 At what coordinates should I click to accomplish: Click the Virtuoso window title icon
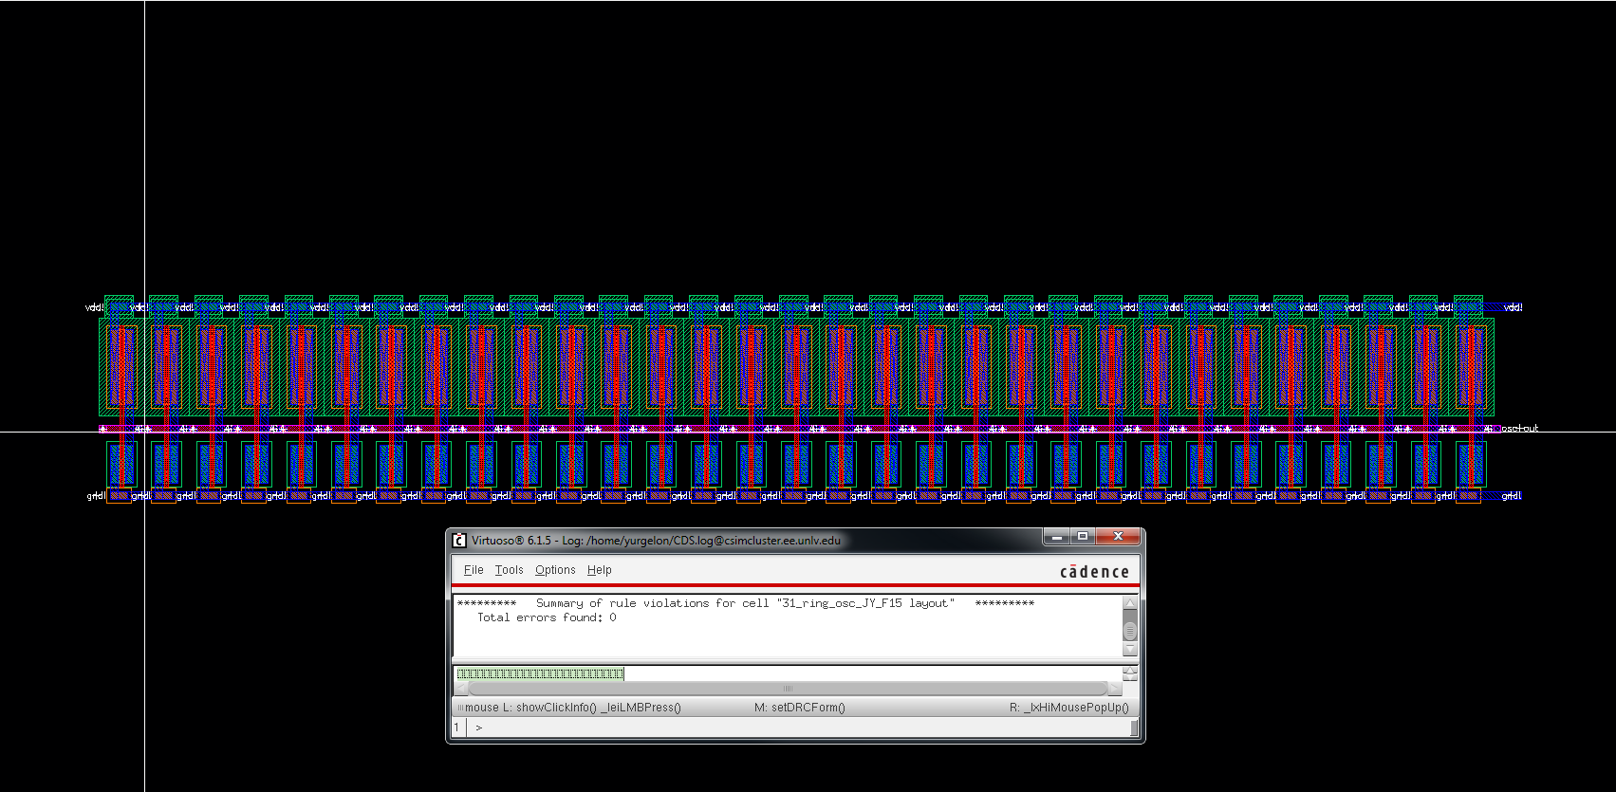pyautogui.click(x=459, y=540)
